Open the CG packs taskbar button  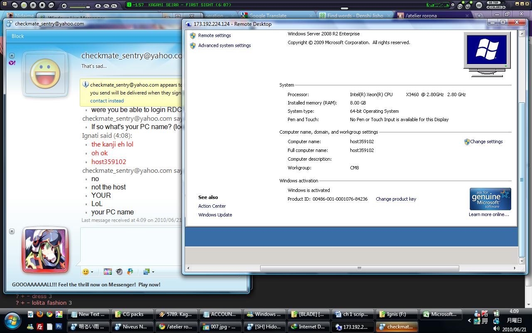(132, 314)
